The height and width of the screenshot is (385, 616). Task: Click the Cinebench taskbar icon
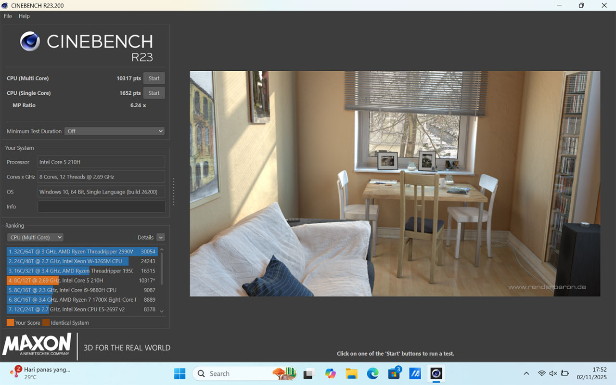[436, 373]
